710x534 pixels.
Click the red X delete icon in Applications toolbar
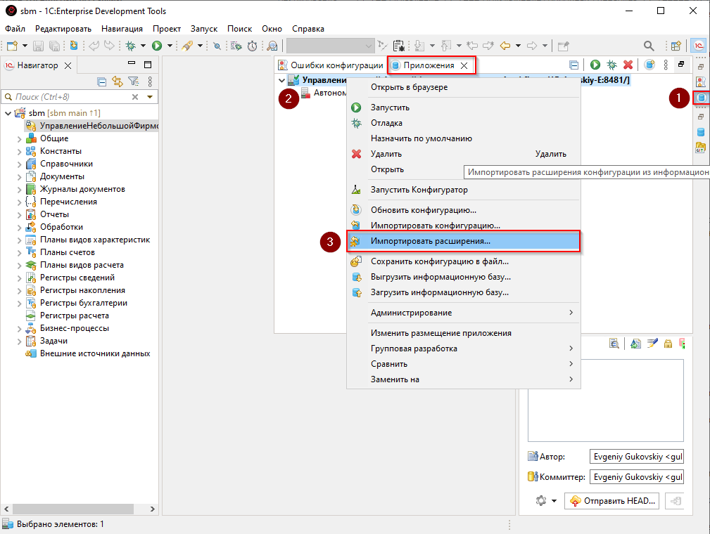tap(628, 65)
